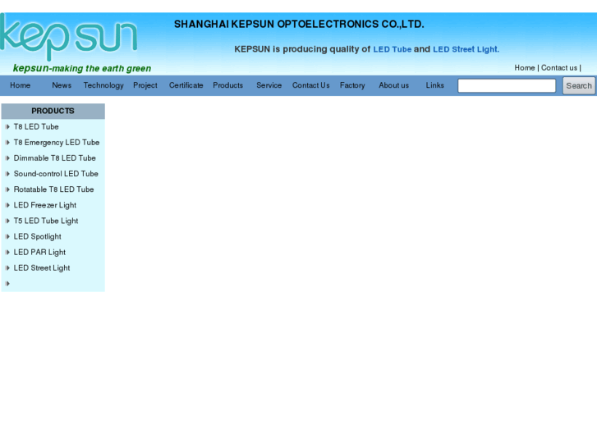Open T8 Emergency LED Tube category
This screenshot has height=447, width=597.
point(57,143)
